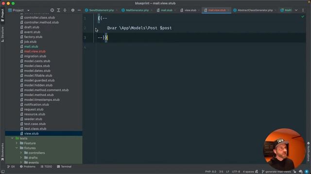The height and width of the screenshot is (174, 311).
Task: Select seeder.stub file
Action: [33, 119]
